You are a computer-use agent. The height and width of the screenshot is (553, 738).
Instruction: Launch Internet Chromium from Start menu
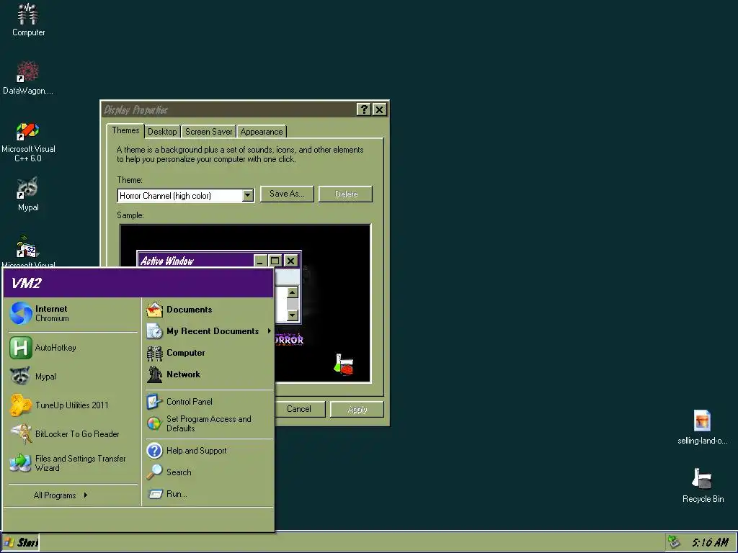click(x=73, y=313)
